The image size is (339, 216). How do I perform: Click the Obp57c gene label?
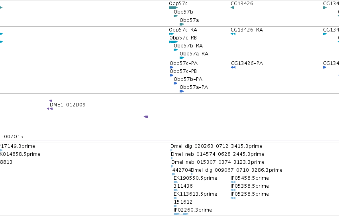[x=178, y=4]
